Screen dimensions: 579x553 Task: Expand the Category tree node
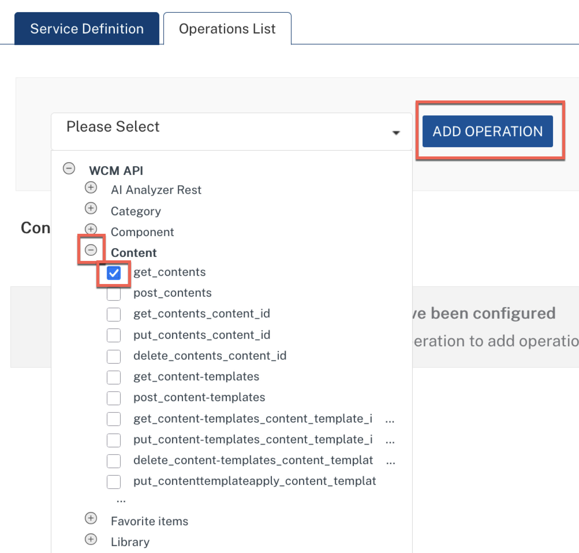pyautogui.click(x=91, y=208)
